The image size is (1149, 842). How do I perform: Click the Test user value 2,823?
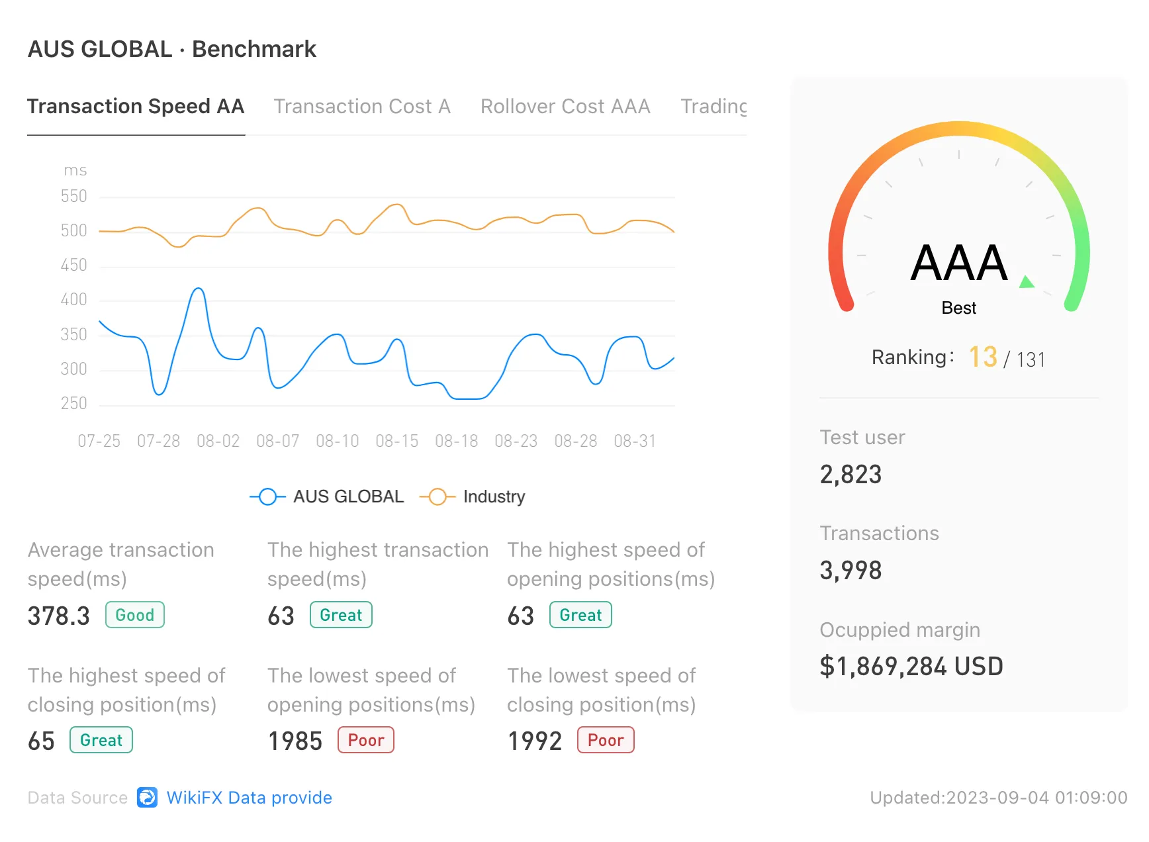point(850,475)
